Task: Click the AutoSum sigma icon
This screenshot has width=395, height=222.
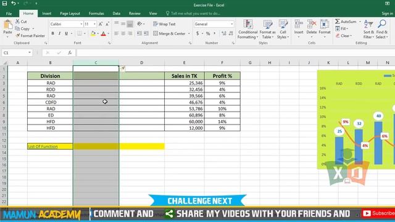Action: point(338,22)
